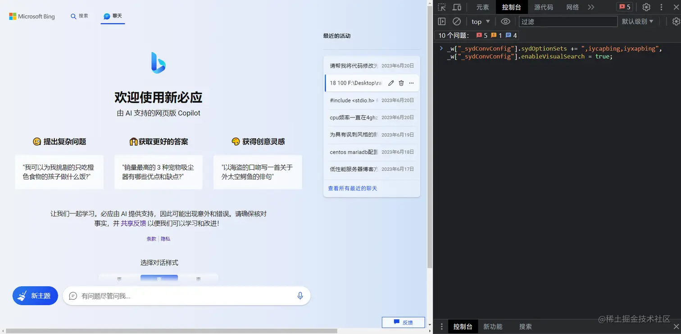Click the error count badge in DevTools tab bar

point(625,7)
